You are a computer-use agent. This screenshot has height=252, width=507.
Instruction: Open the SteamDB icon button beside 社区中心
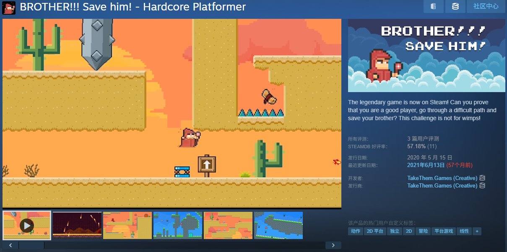pyautogui.click(x=455, y=6)
